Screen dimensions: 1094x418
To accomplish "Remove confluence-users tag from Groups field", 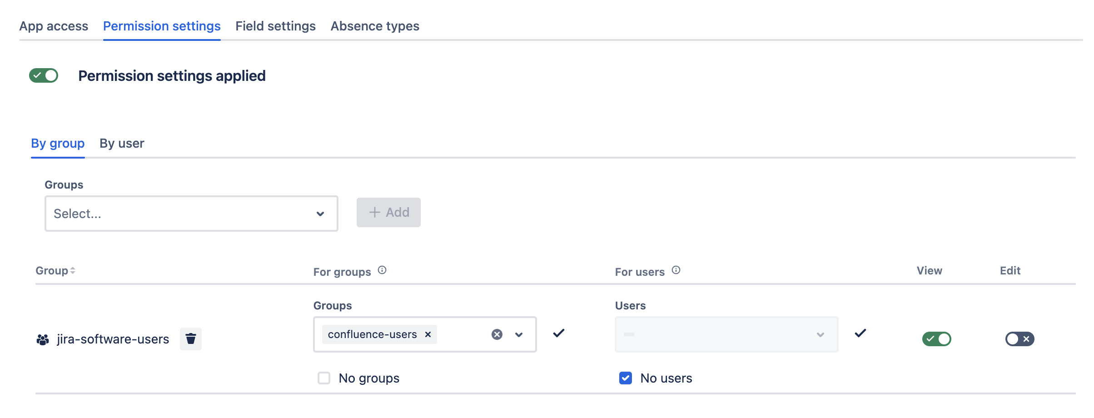I will (428, 334).
